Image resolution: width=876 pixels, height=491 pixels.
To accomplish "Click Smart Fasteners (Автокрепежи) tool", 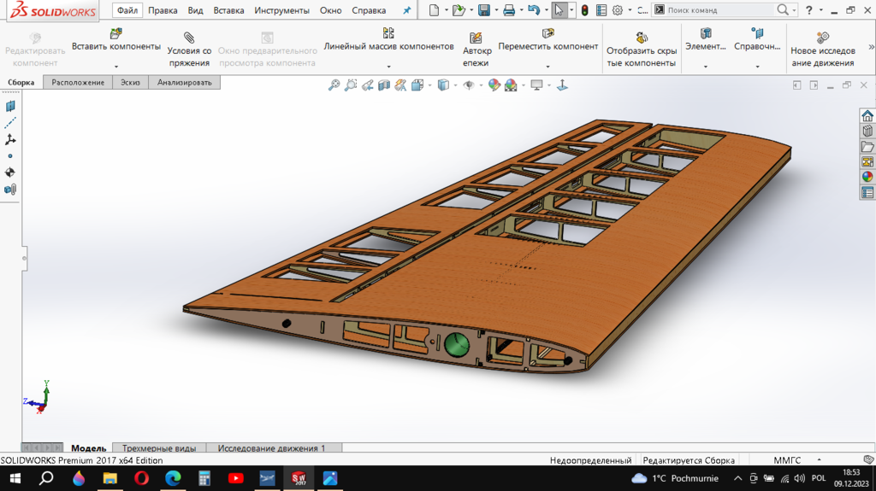I will tap(476, 38).
